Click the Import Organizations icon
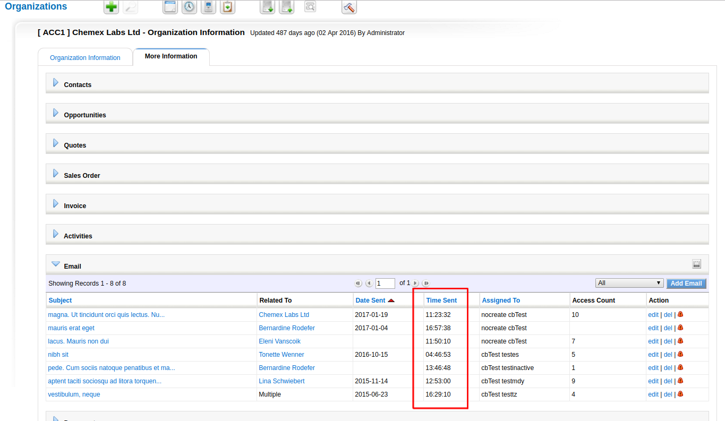 [268, 7]
